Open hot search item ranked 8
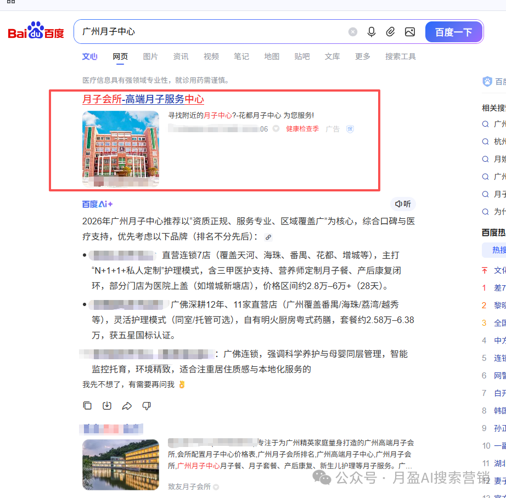Screen dimensions: 506x498 [x=499, y=411]
